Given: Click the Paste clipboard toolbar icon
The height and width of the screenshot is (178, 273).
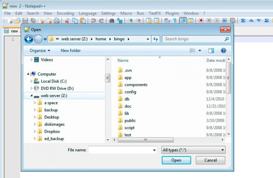Looking at the screenshot, I should click(83, 20).
